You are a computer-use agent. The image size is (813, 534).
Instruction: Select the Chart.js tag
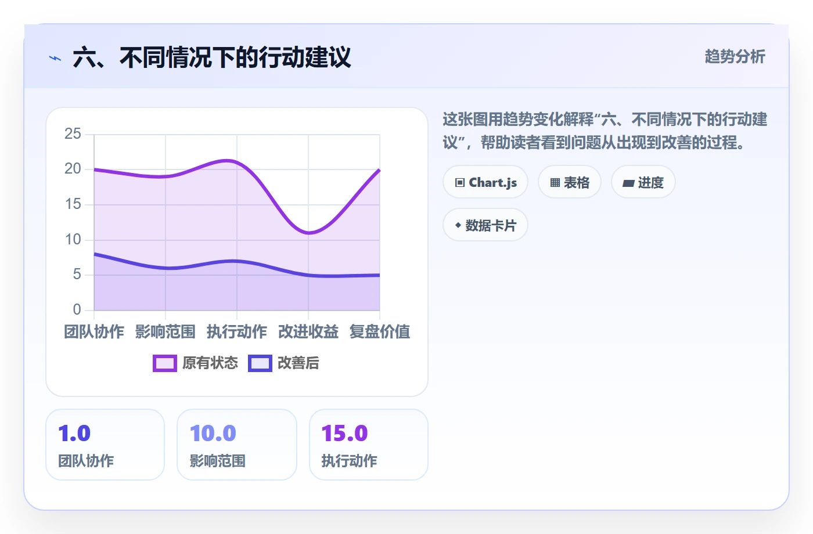(x=485, y=182)
